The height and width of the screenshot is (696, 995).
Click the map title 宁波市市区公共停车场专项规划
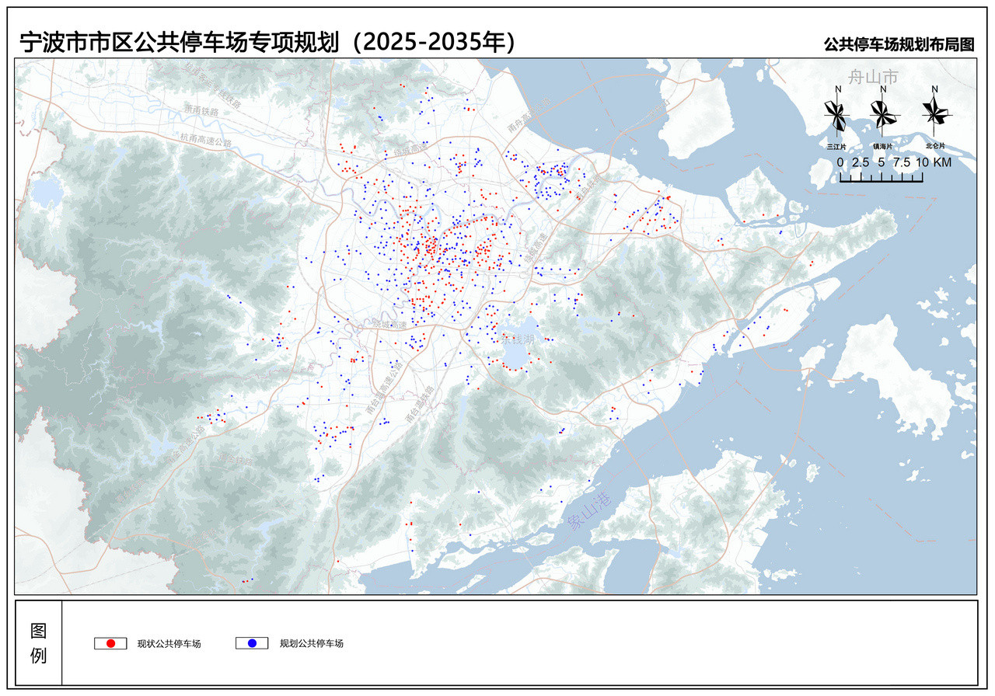(179, 43)
